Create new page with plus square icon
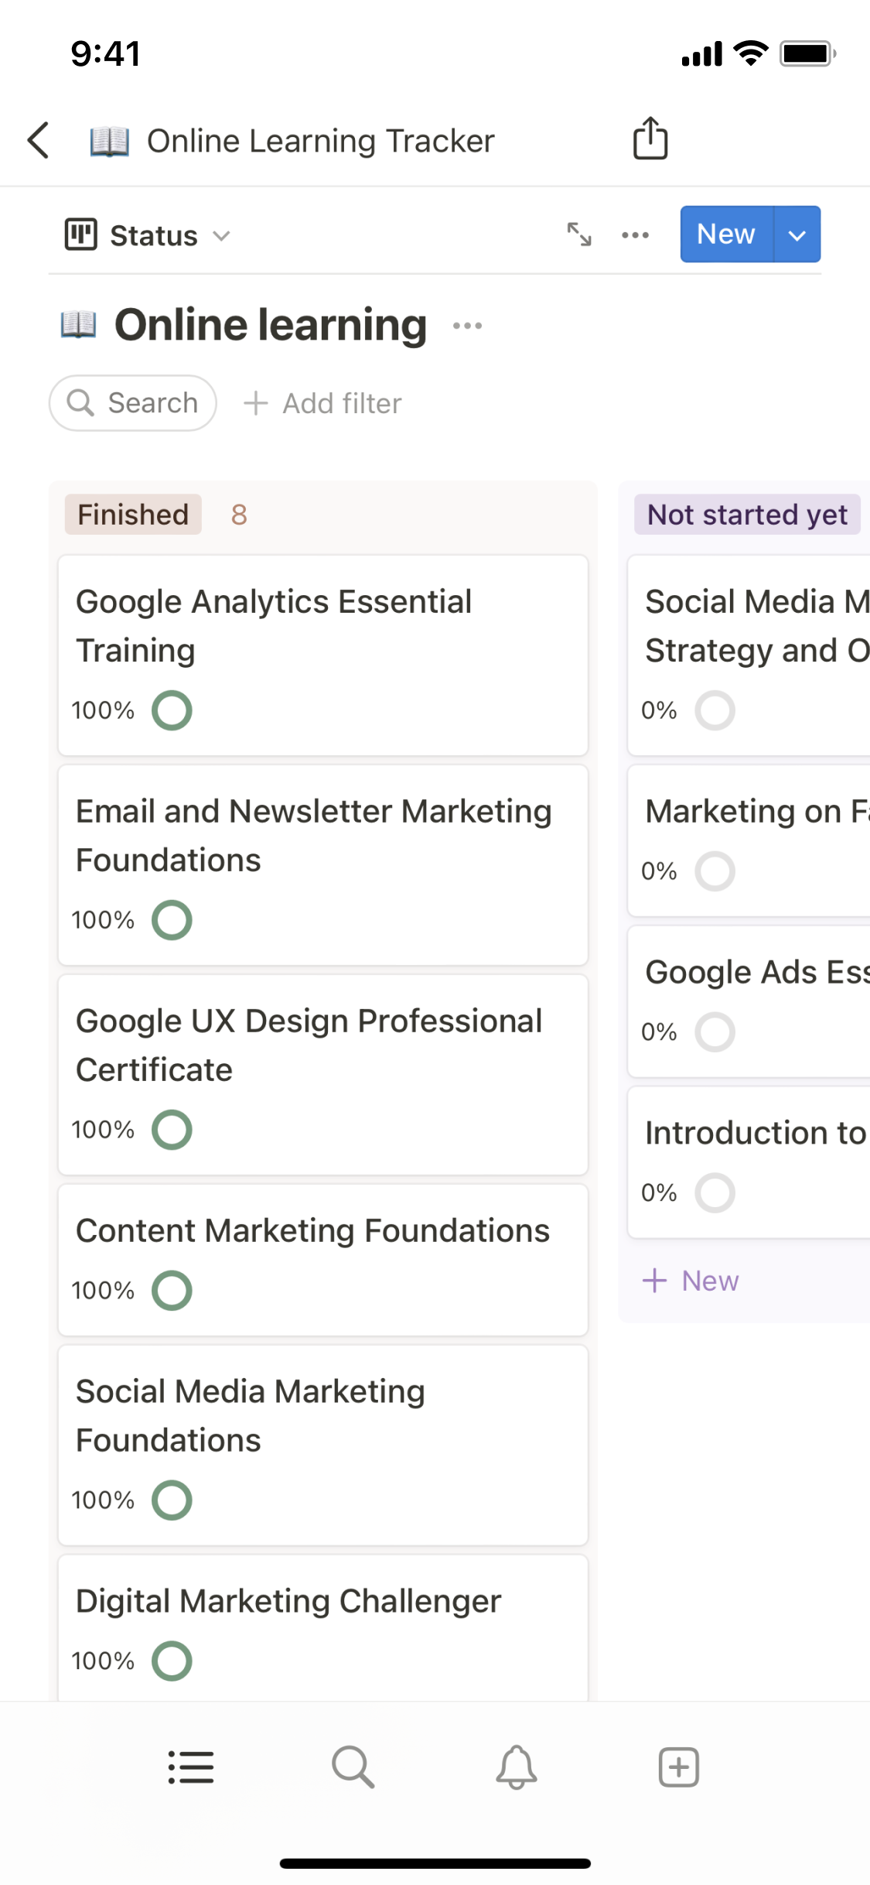Screen dimensions: 870x1885 [x=678, y=1767]
